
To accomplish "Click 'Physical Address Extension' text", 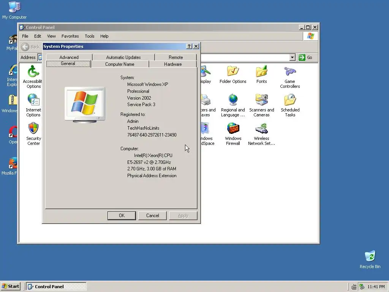I will click(152, 176).
